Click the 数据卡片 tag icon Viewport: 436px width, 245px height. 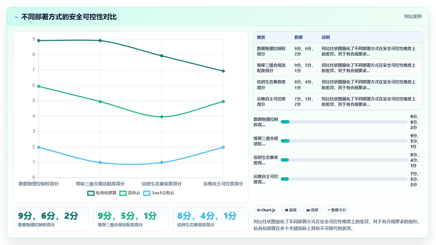tap(329, 210)
